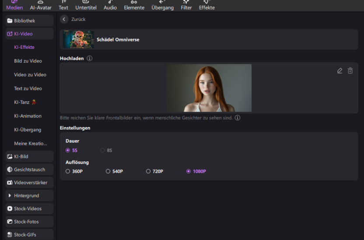Choose 360P resolution

point(68,171)
